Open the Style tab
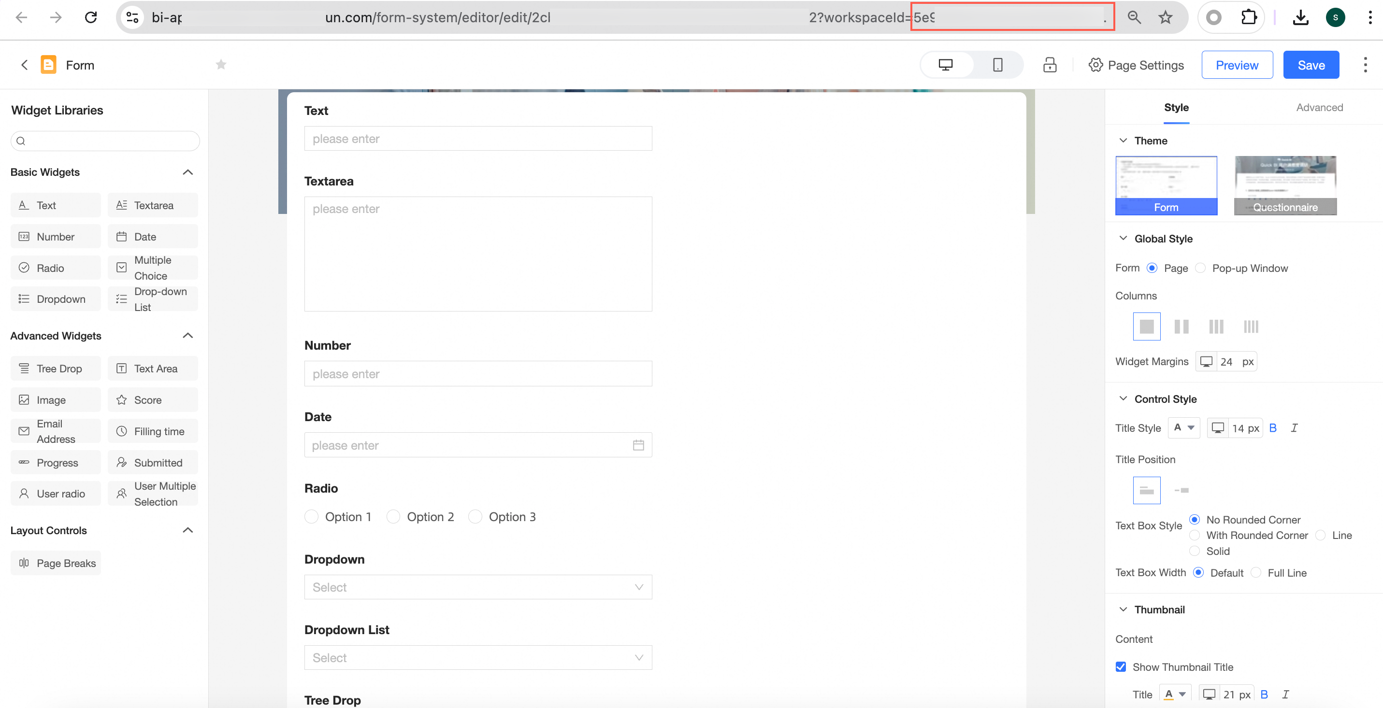 point(1176,107)
